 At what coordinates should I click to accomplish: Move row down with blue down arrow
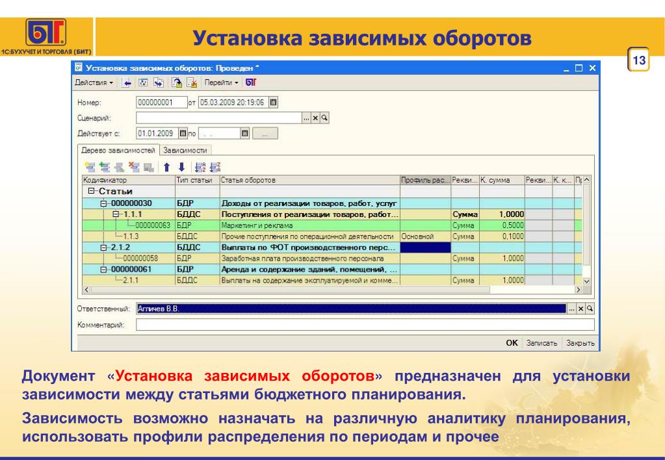tap(181, 167)
